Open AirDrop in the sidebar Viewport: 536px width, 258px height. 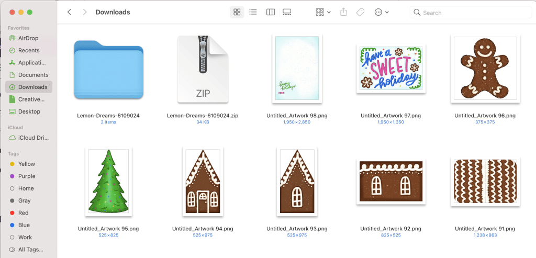pyautogui.click(x=29, y=38)
